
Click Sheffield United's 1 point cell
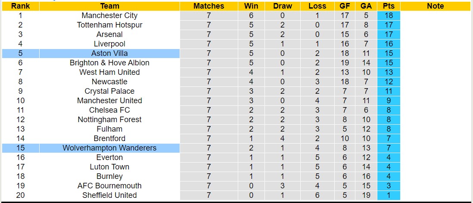click(389, 195)
